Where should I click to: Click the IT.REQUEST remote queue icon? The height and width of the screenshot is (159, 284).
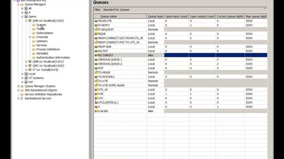tap(96, 30)
